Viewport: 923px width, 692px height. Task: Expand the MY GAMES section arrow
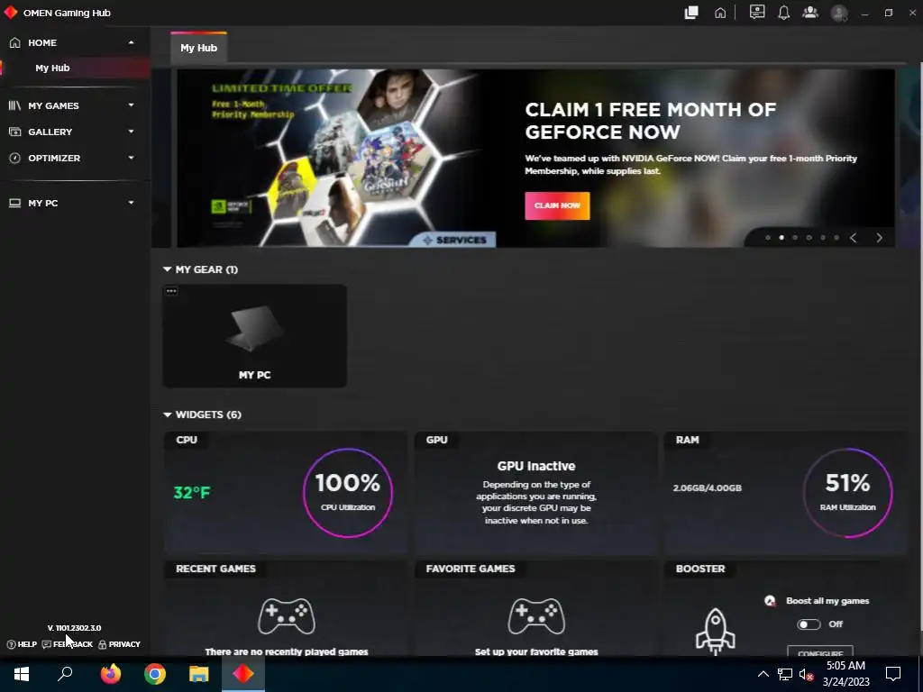tap(132, 105)
